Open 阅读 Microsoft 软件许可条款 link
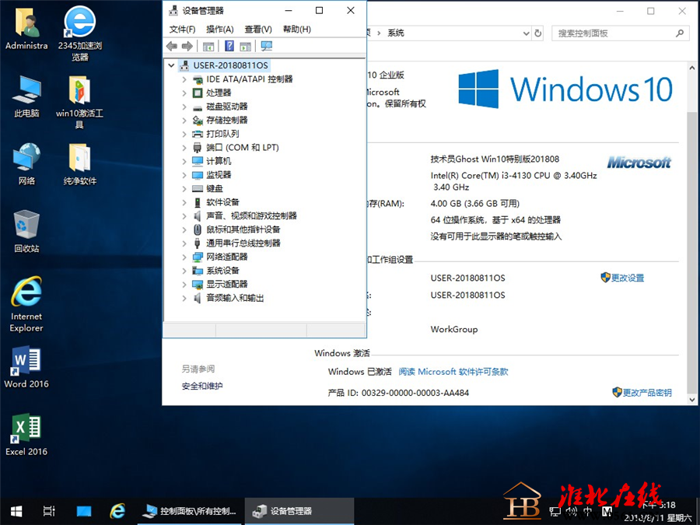Screen dimensions: 700x525 pyautogui.click(x=453, y=372)
